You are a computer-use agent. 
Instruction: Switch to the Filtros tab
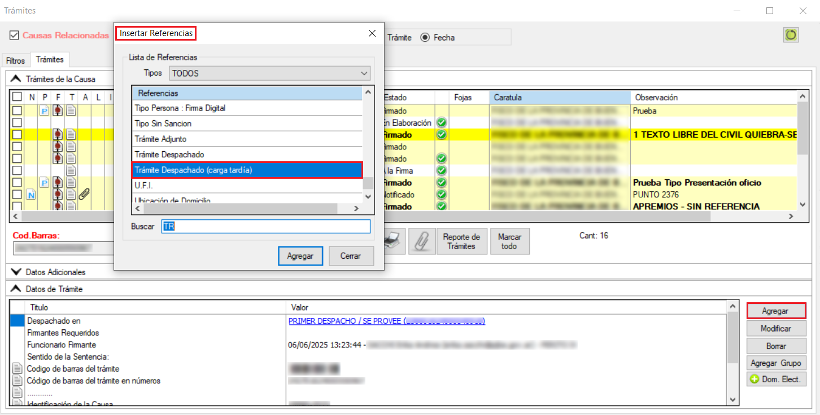click(16, 60)
